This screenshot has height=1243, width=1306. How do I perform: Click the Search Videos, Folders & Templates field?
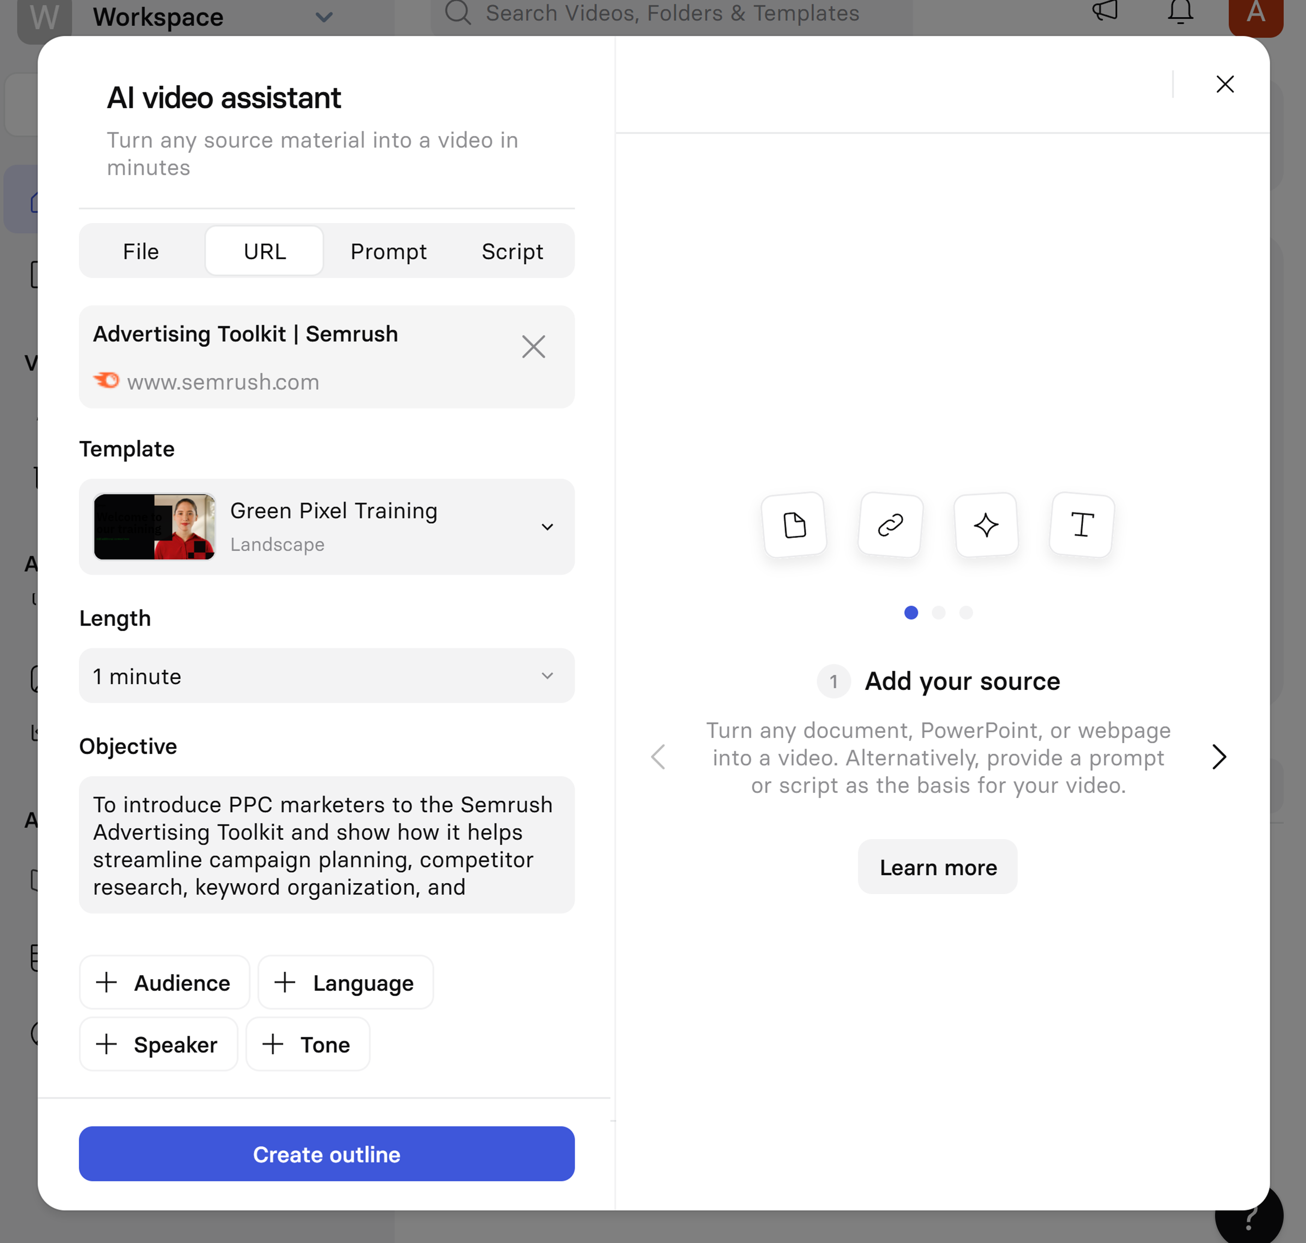click(671, 15)
